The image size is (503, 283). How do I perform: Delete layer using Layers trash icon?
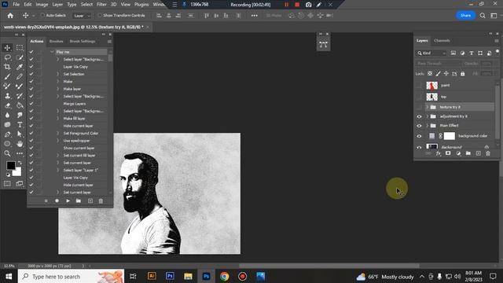pyautogui.click(x=488, y=154)
